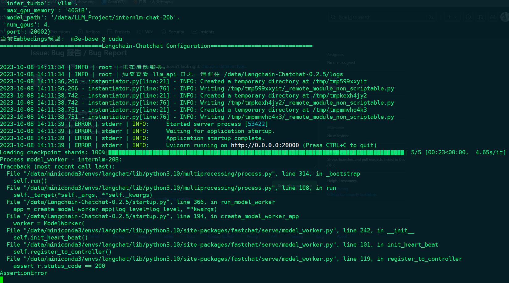Click the plus icon to create something new

coord(449,17)
